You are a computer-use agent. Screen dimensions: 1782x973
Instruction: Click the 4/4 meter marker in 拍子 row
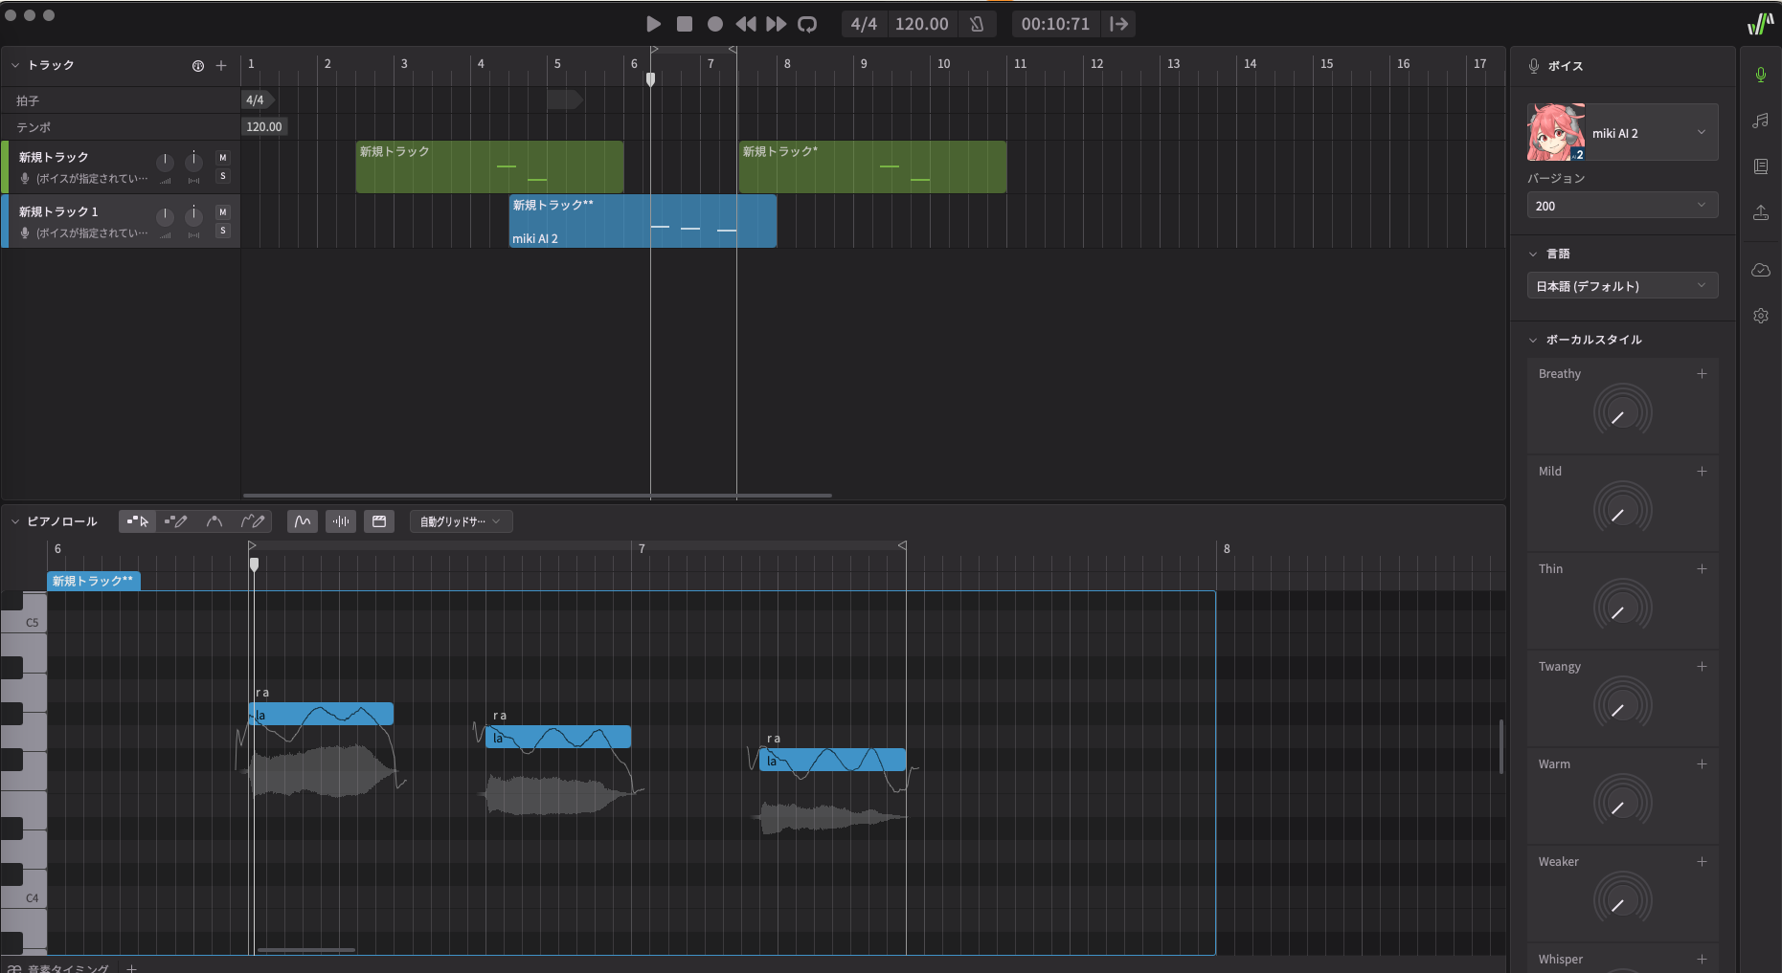256,100
